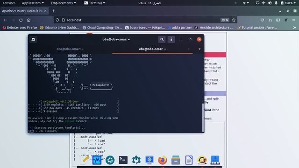Open the microphone indicator in top bar

coord(276,3)
